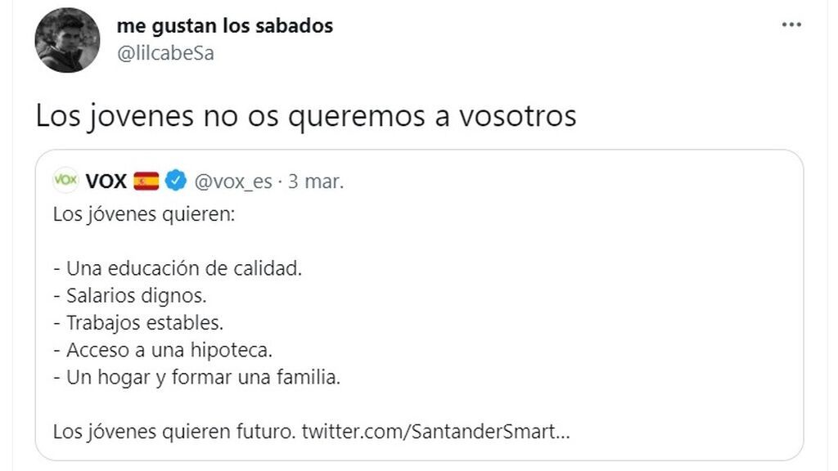Image resolution: width=838 pixels, height=471 pixels.
Task: Click the lilcabeSa profile avatar photo
Action: pos(67,41)
